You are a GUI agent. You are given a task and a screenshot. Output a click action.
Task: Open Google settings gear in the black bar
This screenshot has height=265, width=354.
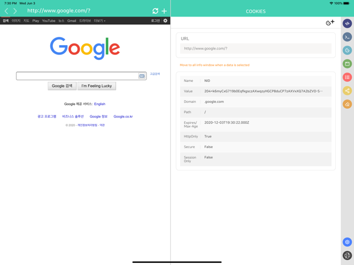click(x=165, y=20)
